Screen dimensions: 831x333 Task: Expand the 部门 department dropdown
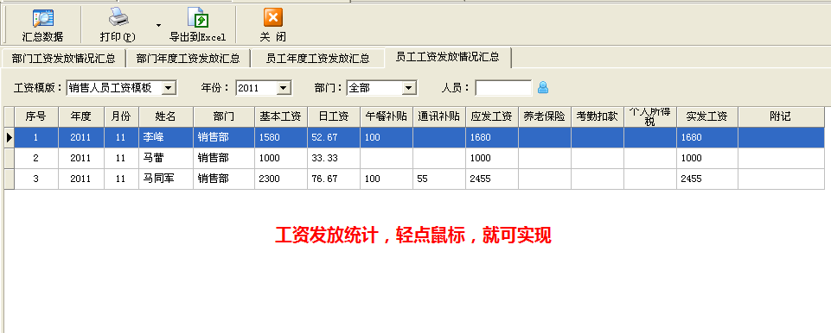(409, 88)
